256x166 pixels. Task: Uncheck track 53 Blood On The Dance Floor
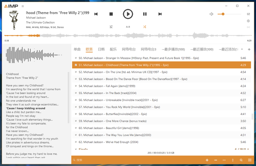pyautogui.click(x=76, y=79)
